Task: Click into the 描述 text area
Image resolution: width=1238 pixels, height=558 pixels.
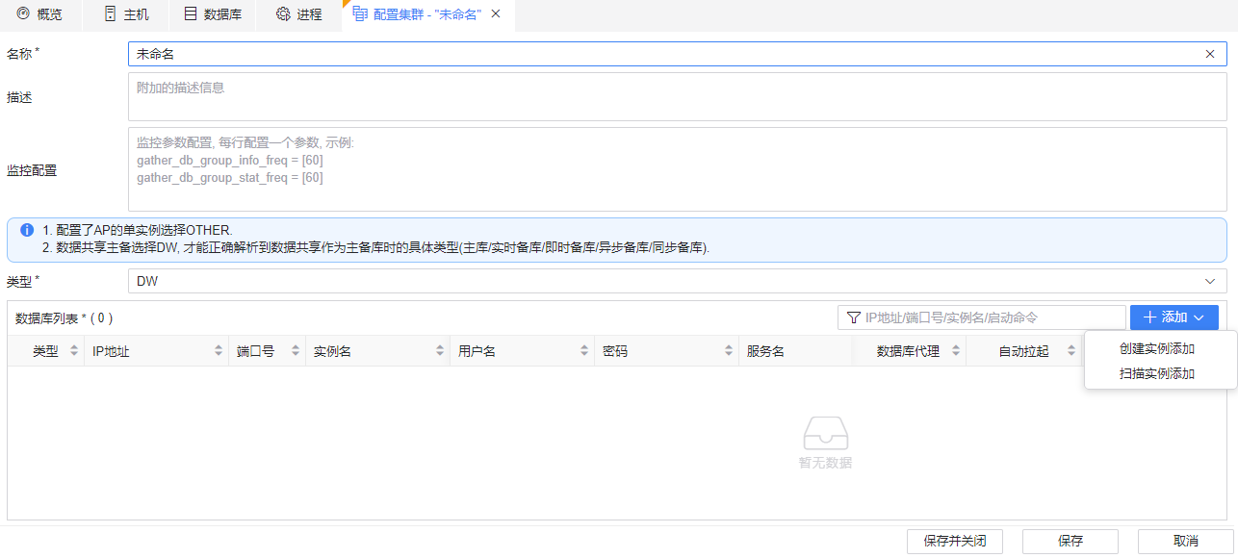Action: pos(677,96)
